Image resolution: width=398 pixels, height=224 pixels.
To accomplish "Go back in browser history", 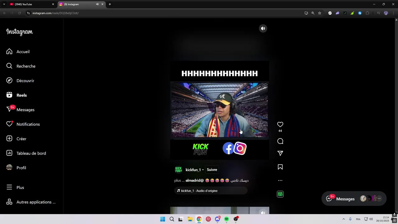I will pyautogui.click(x=4, y=13).
